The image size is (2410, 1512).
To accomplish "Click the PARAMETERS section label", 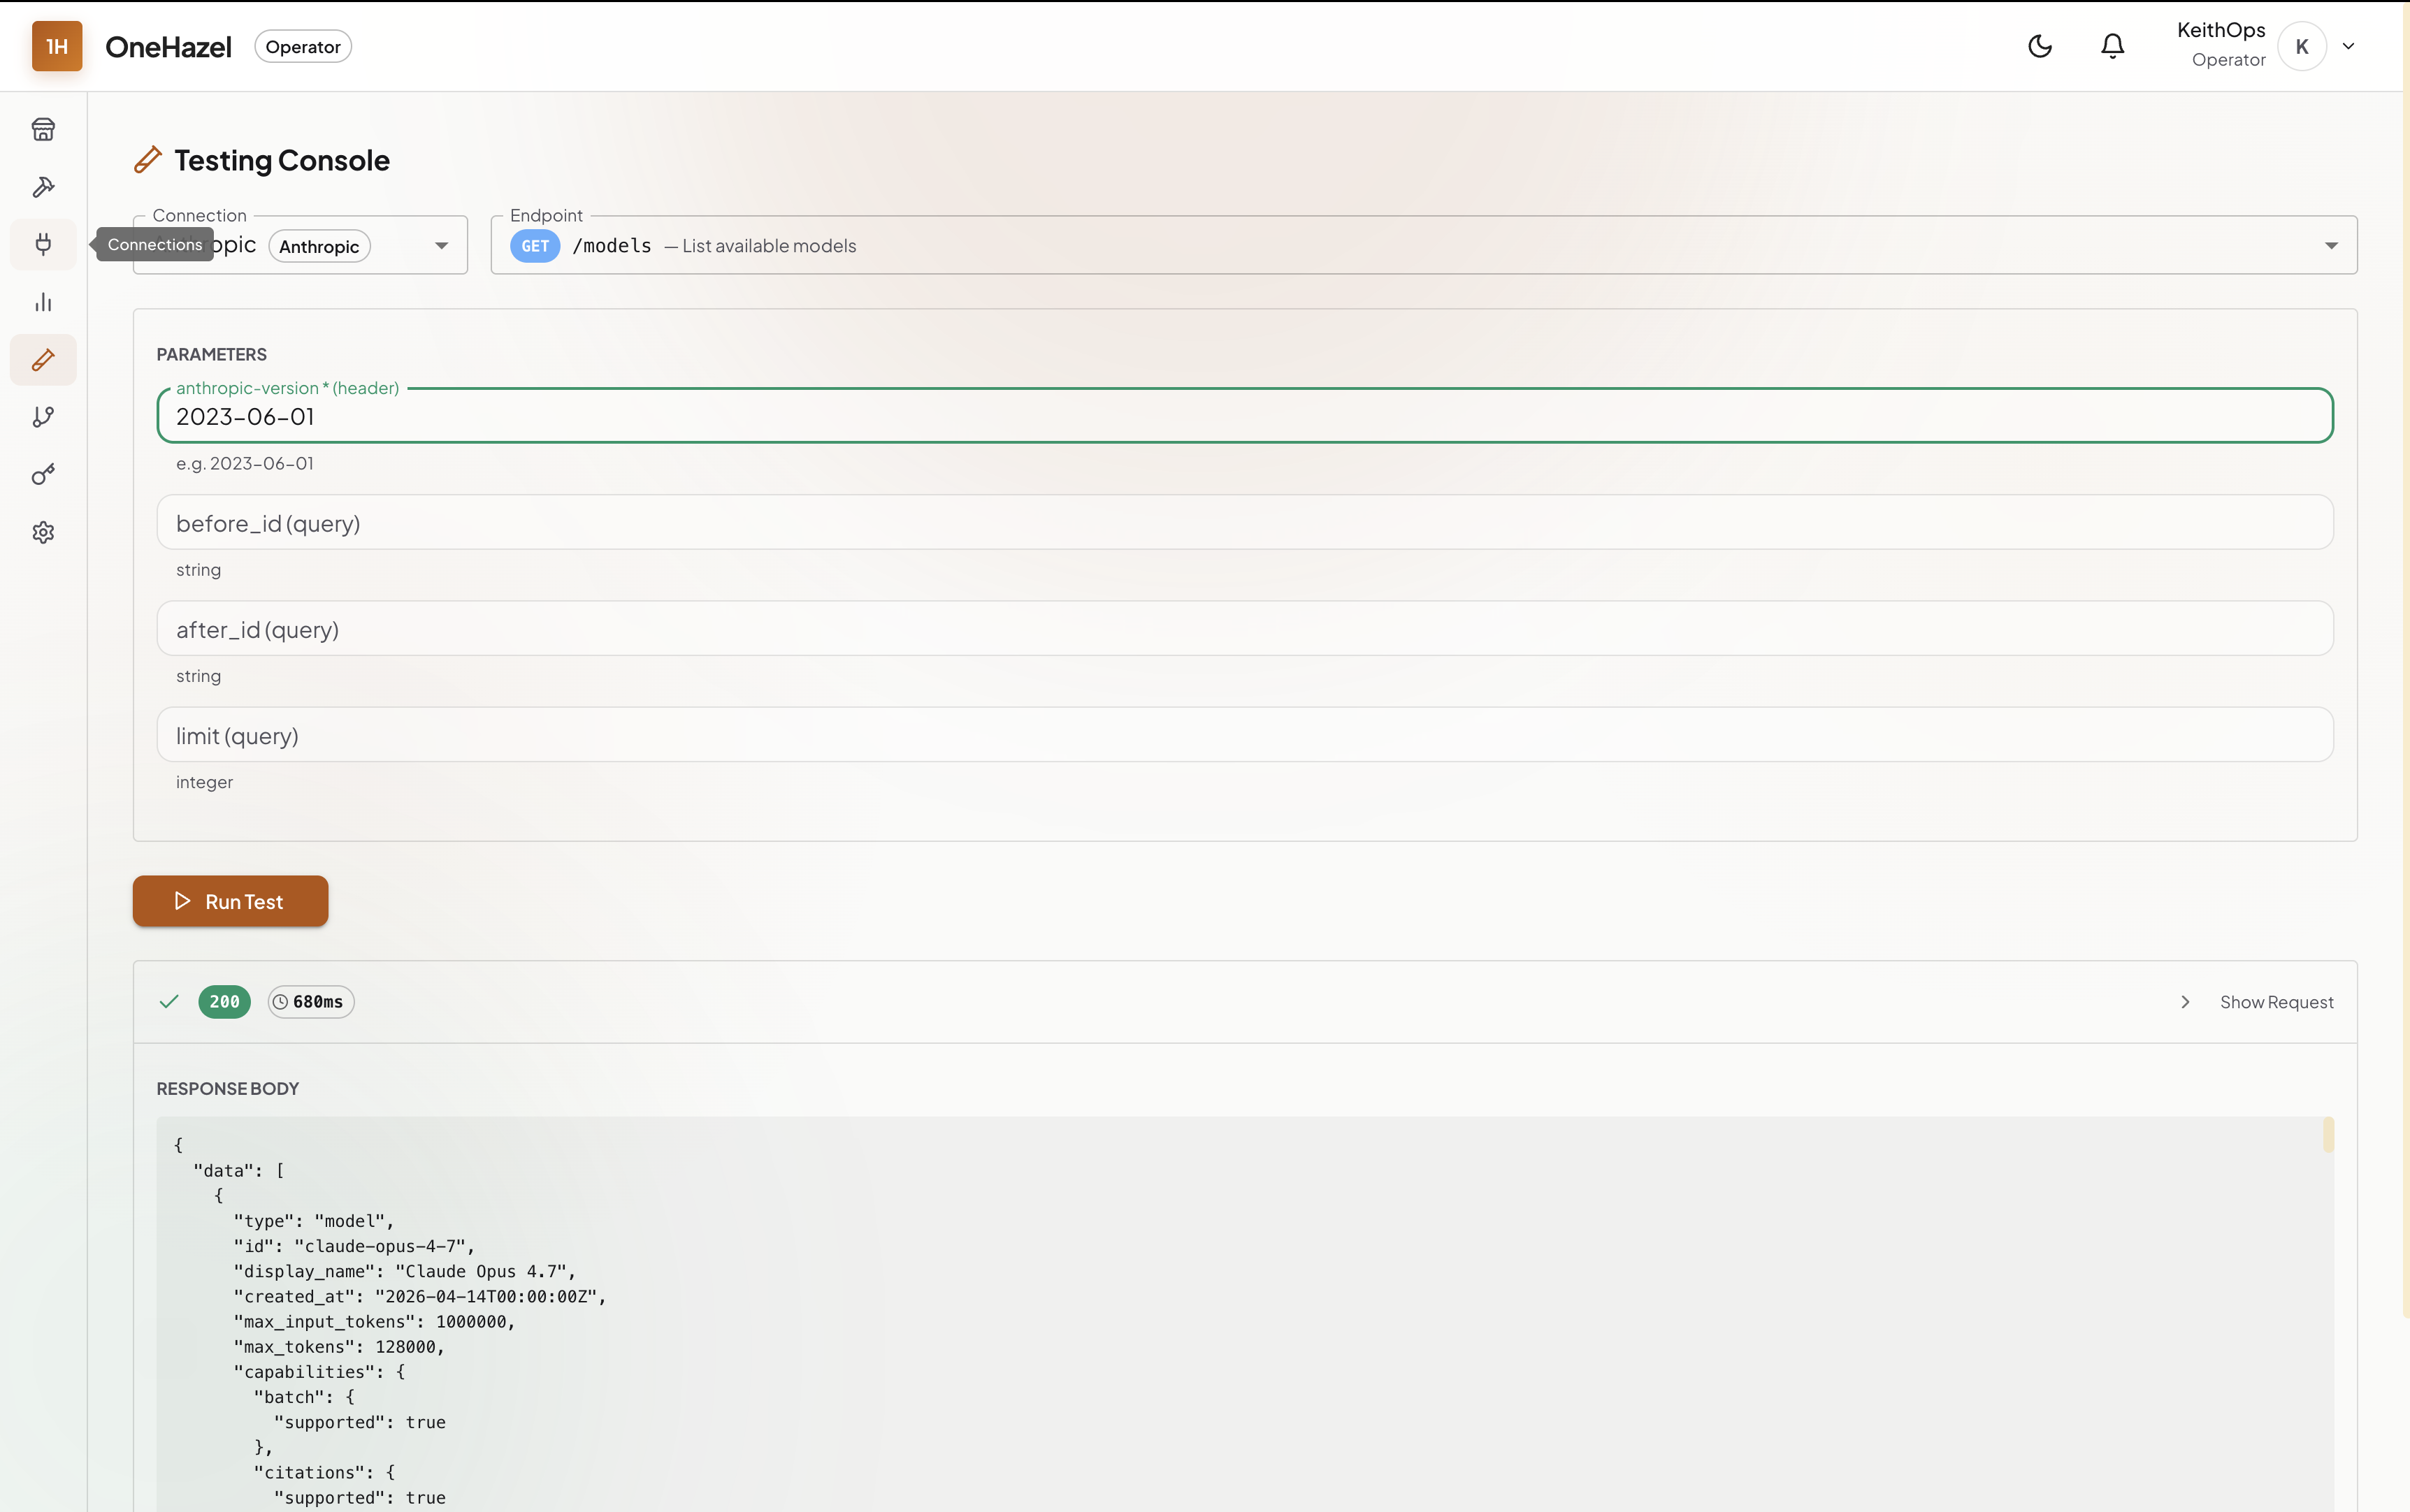I will [x=212, y=355].
